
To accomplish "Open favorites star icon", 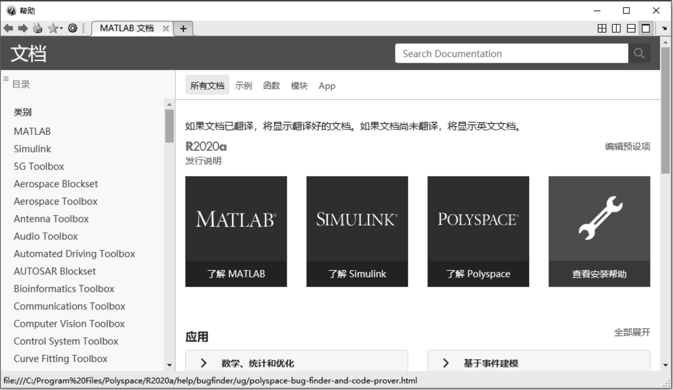I will pyautogui.click(x=54, y=28).
